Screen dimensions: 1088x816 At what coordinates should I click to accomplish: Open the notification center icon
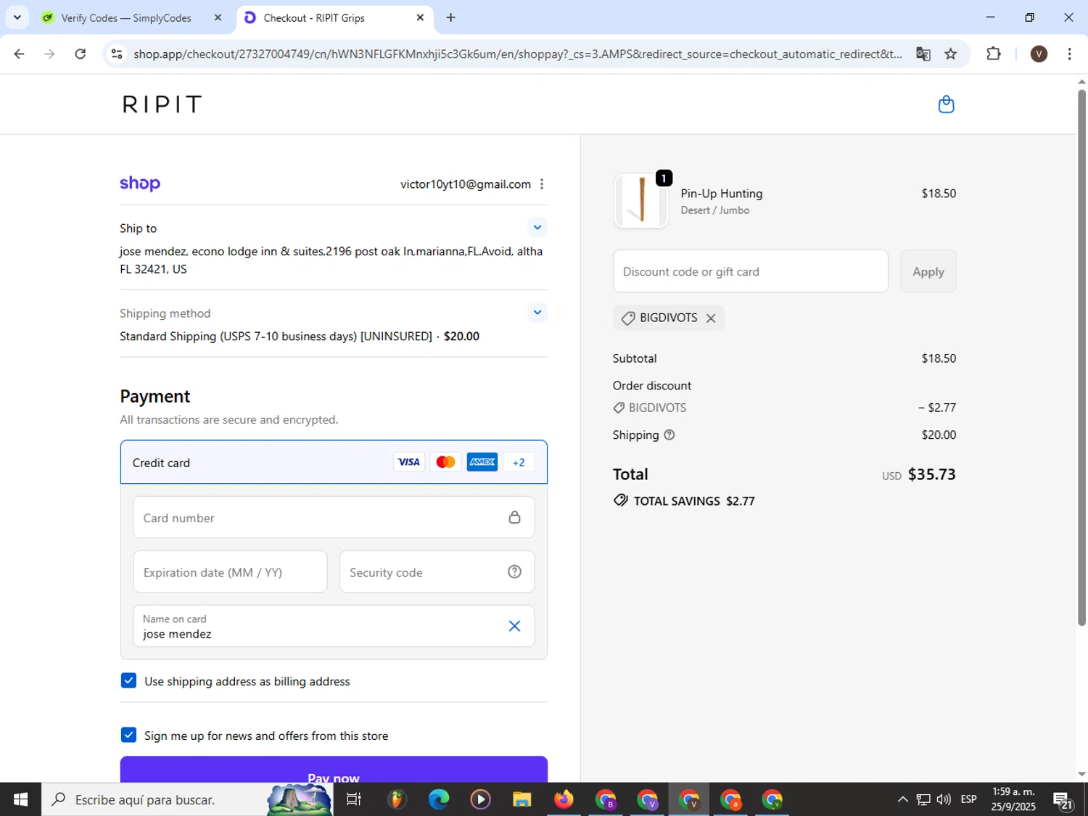1063,799
